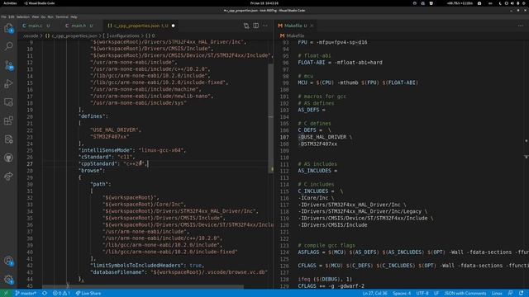
Task: Click "cStandard" key in JSON editor
Action: (96, 157)
